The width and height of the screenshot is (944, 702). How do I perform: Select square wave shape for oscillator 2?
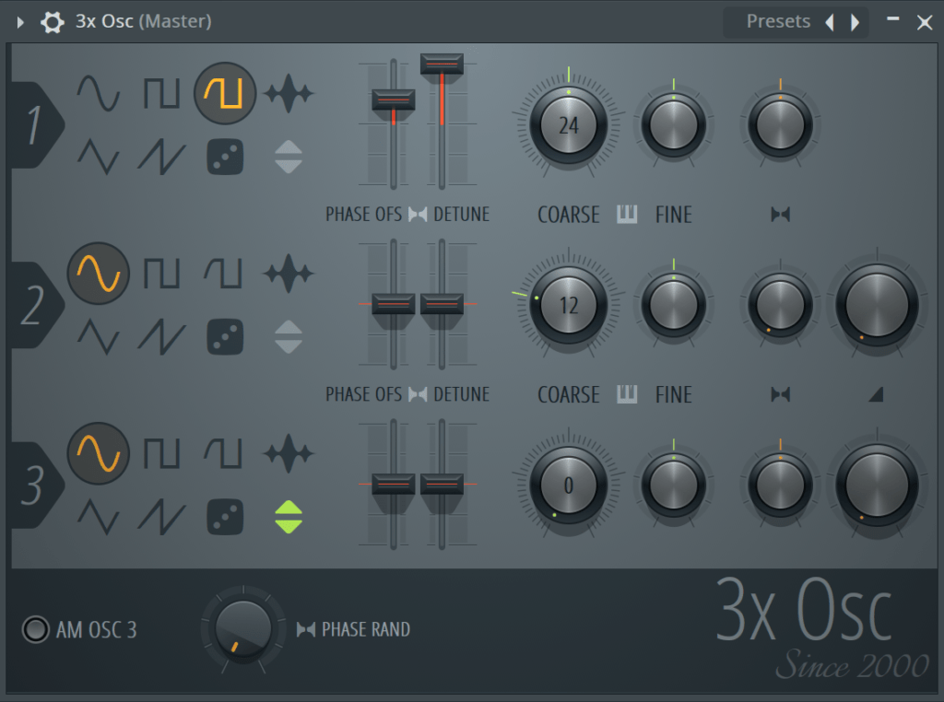161,273
